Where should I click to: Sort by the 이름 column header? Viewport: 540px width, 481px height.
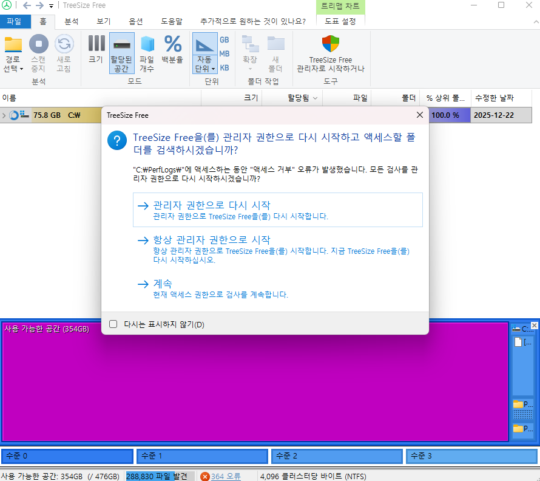coord(101,98)
